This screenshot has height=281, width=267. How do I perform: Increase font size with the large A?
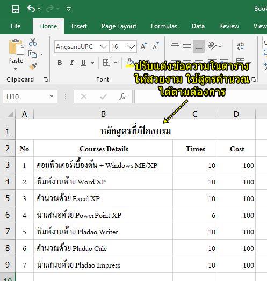[x=143, y=47]
